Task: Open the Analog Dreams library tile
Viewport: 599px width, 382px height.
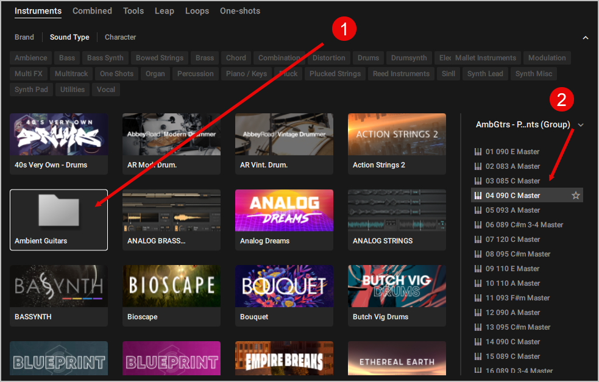Action: point(284,220)
